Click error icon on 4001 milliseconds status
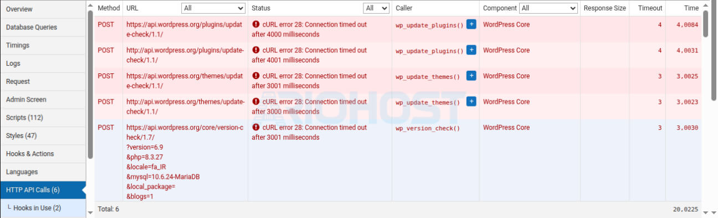718x218 pixels. pos(256,50)
